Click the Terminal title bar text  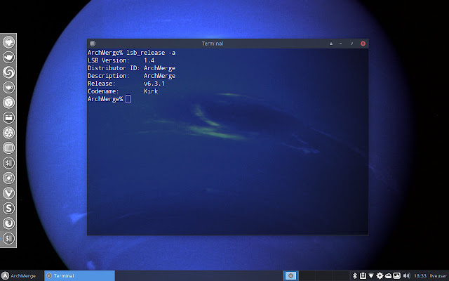point(213,44)
